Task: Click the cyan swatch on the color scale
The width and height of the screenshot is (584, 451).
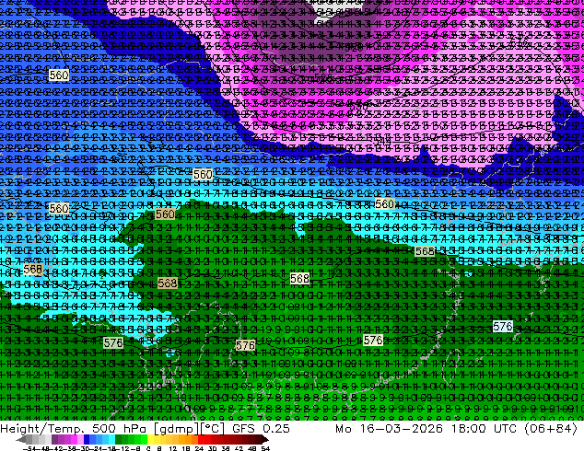Action: click(112, 440)
